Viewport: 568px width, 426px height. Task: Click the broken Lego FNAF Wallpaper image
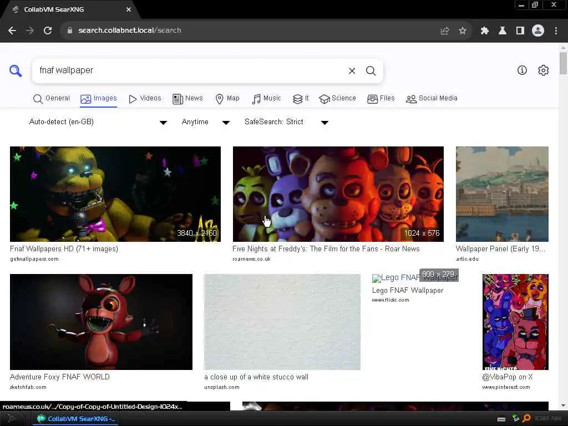pos(414,278)
